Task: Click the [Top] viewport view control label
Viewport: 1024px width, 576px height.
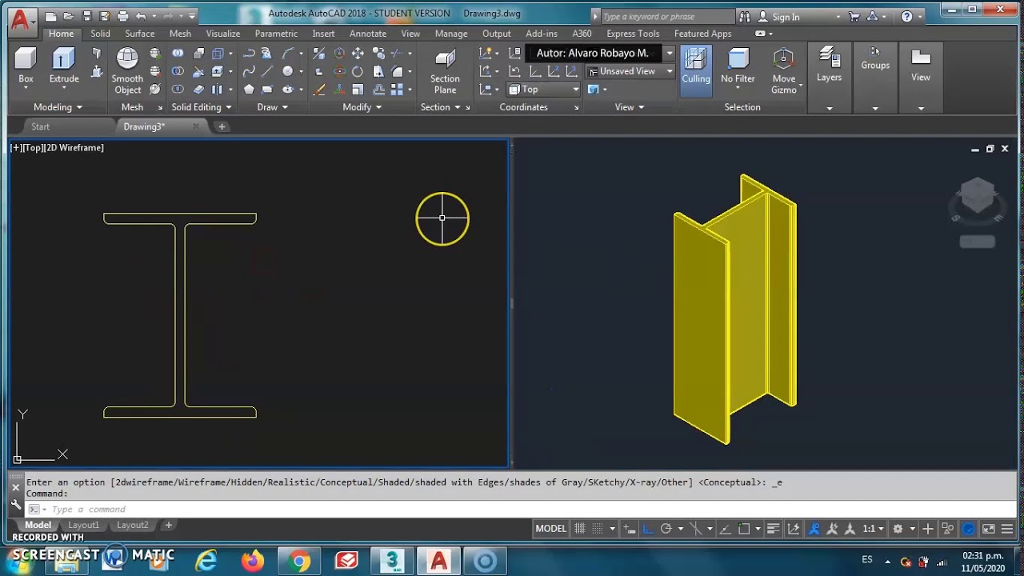Action: point(34,148)
